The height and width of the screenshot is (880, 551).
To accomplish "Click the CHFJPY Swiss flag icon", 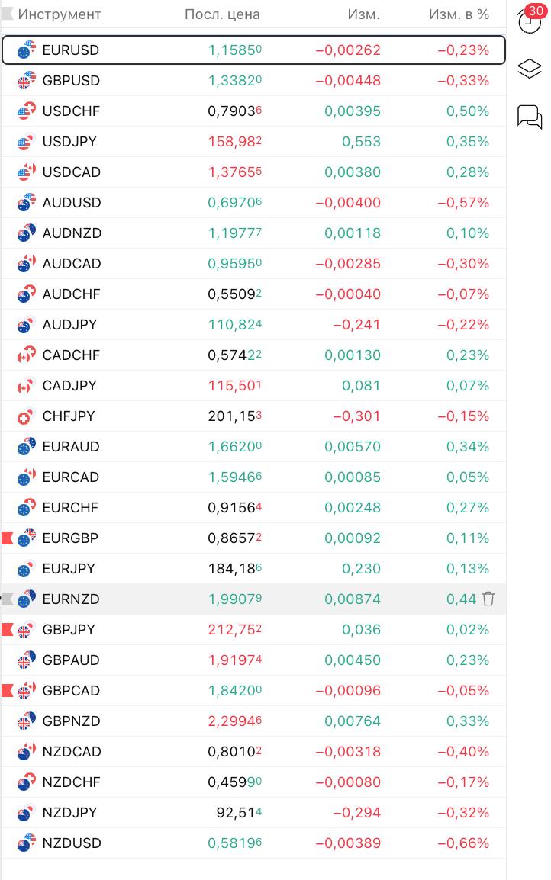I will pyautogui.click(x=26, y=416).
